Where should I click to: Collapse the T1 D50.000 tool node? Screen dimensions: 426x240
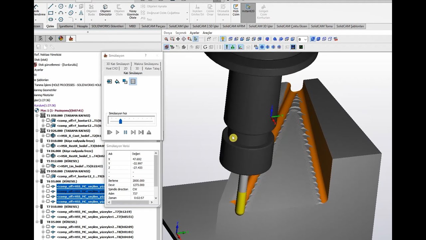point(37,115)
